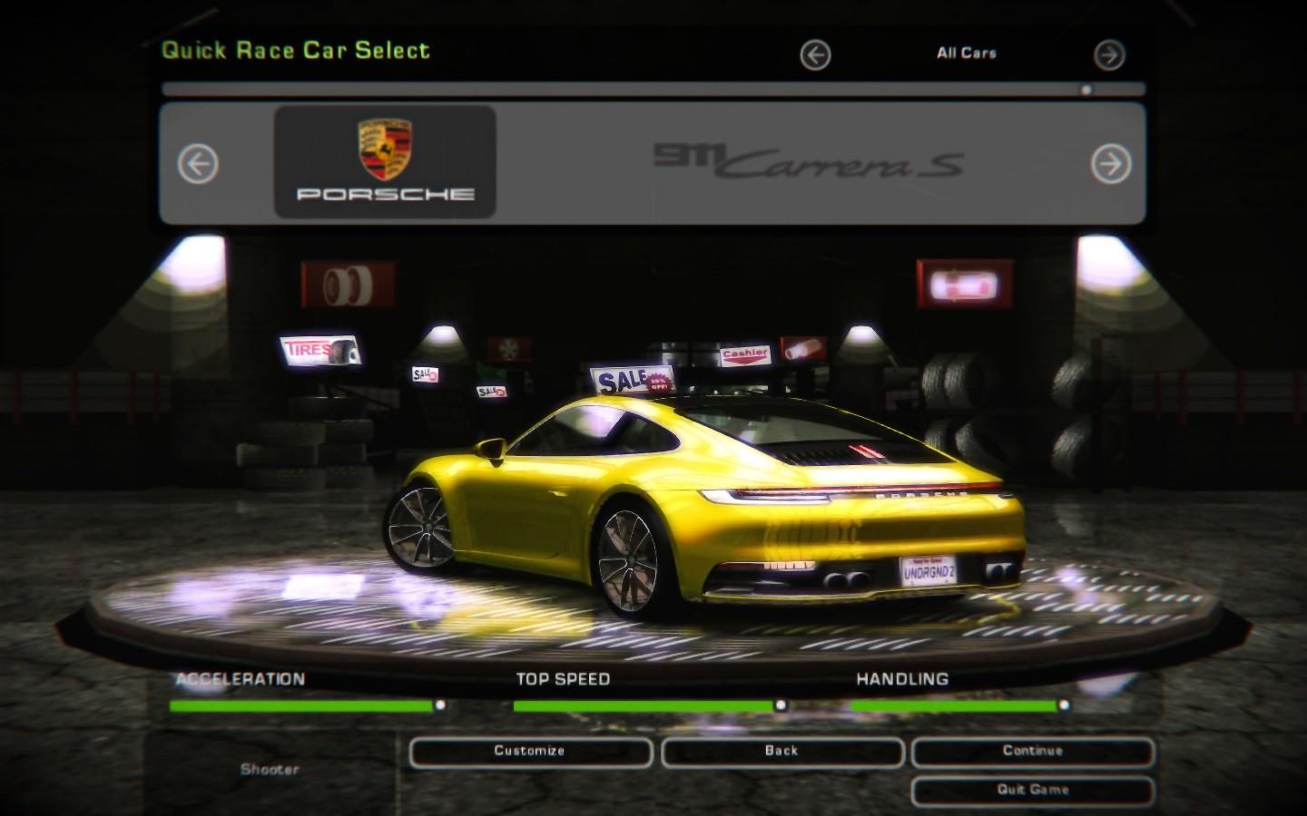
Task: Click the Handling stat bar
Action: (960, 705)
